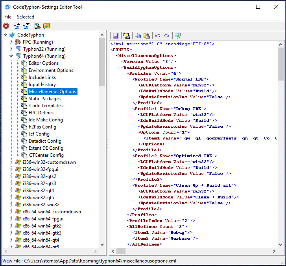Click the Typhon32 tornado icon

(x=18, y=49)
